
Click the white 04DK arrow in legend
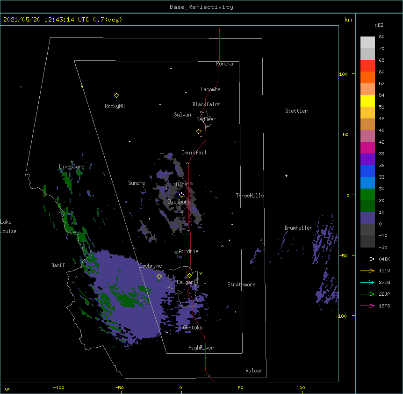click(x=367, y=259)
